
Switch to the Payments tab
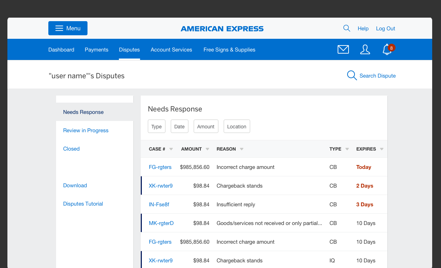pyautogui.click(x=96, y=49)
